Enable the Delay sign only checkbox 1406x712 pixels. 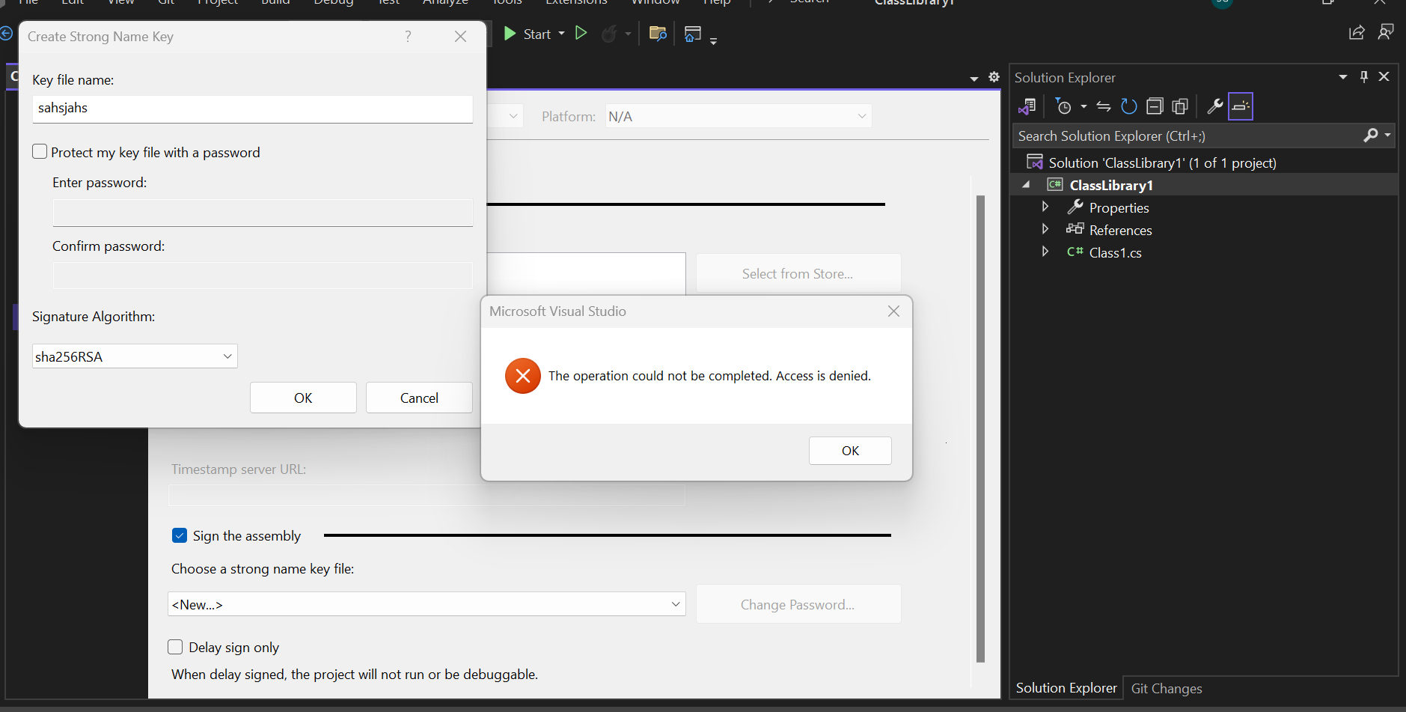176,647
